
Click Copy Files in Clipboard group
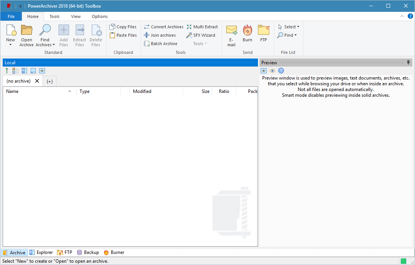tap(123, 27)
